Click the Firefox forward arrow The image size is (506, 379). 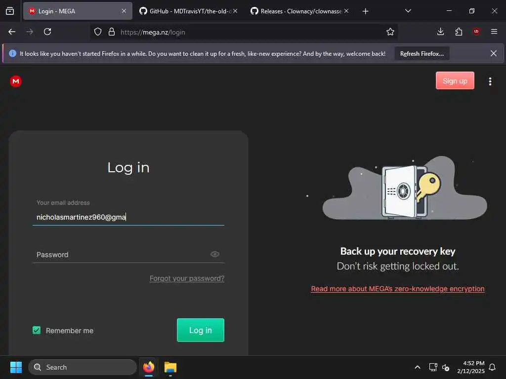click(30, 32)
